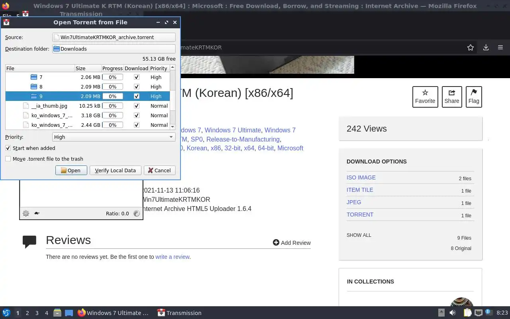Click the write a review link
This screenshot has width=510, height=319.
[x=172, y=257]
